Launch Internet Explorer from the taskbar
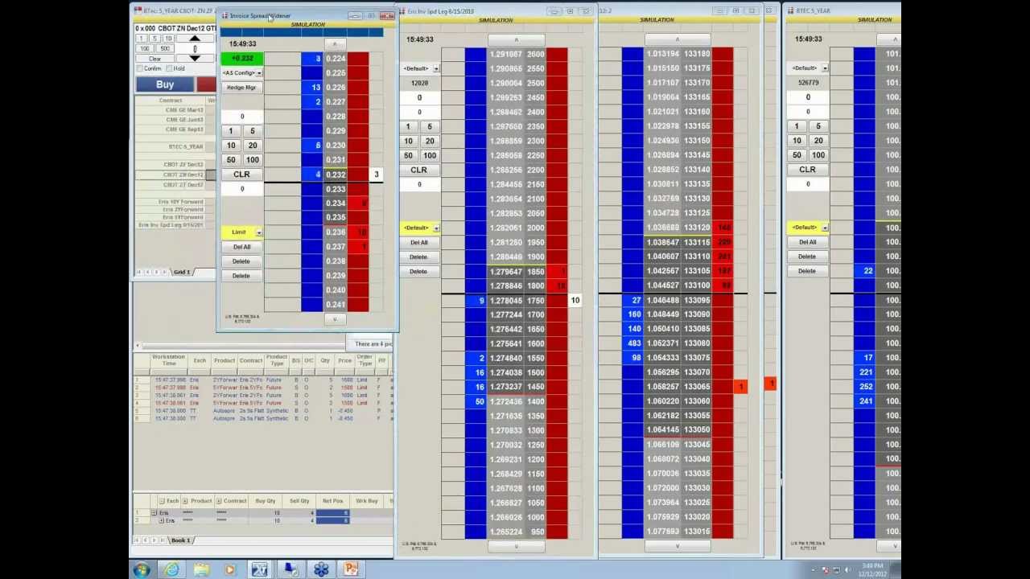Viewport: 1030px width, 579px height. [x=171, y=570]
